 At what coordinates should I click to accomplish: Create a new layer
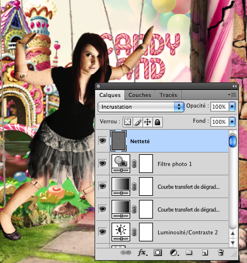point(205,252)
